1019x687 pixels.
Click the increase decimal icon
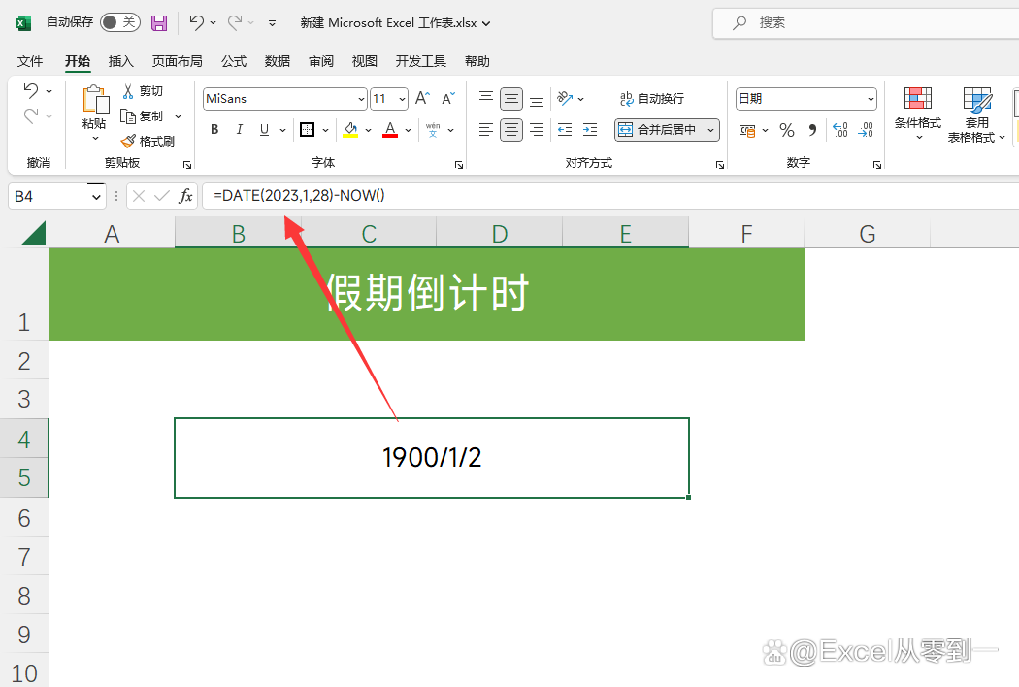[x=840, y=130]
